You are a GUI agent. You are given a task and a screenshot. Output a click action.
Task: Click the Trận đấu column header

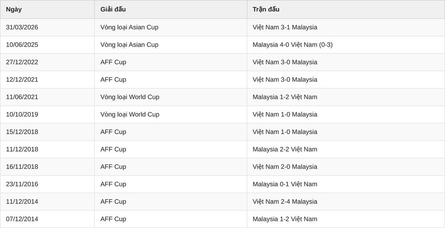click(x=346, y=9)
